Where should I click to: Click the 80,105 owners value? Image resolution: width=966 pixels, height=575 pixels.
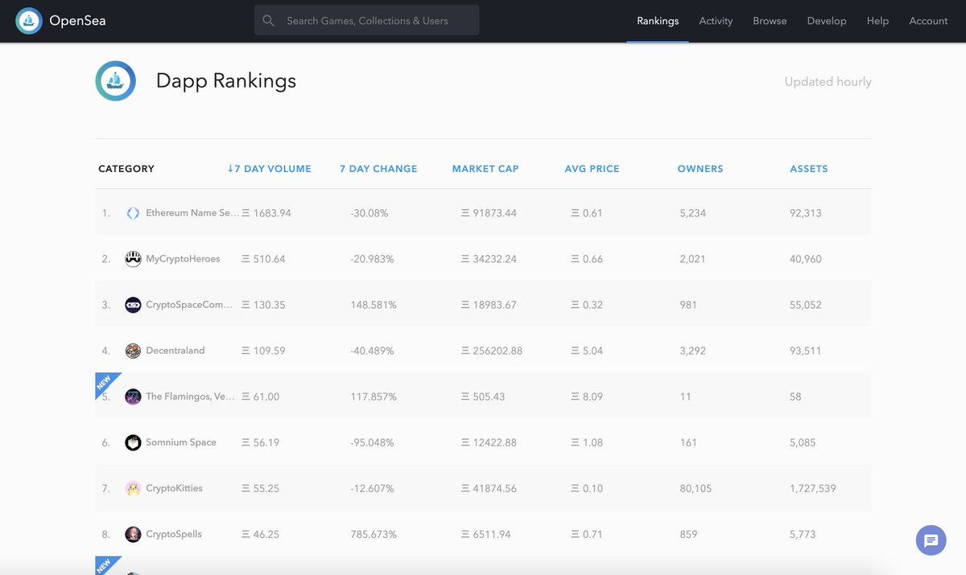(x=696, y=488)
